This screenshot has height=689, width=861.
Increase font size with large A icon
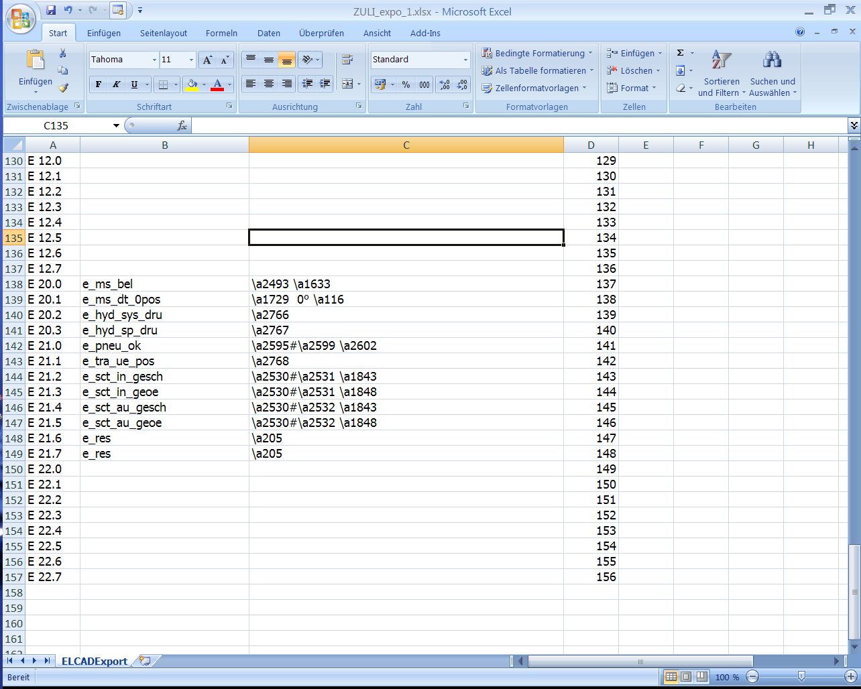click(x=207, y=60)
